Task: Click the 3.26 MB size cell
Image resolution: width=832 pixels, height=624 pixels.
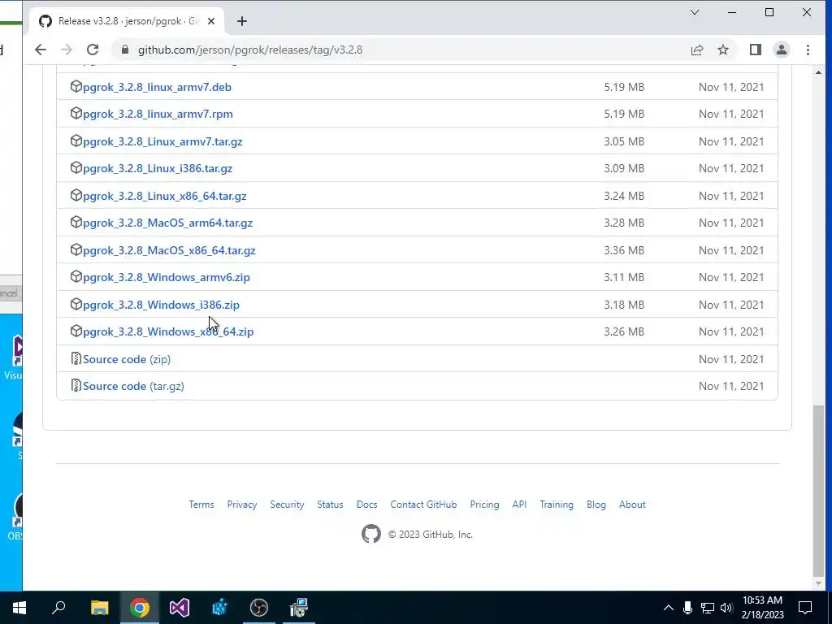Action: (624, 331)
